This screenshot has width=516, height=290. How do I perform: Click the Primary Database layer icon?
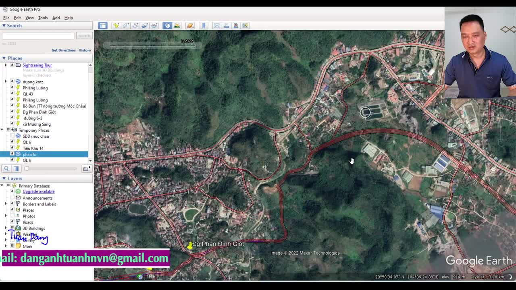14,186
